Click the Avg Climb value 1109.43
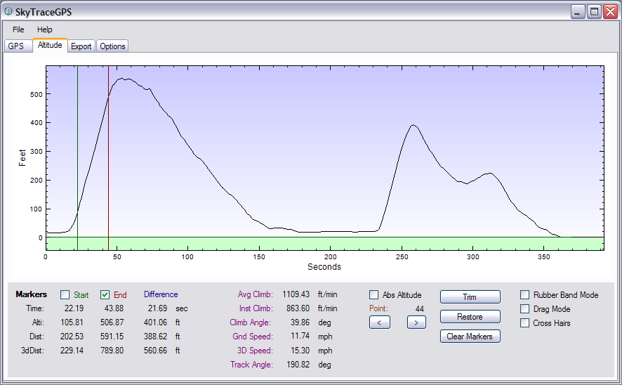The image size is (622, 385). (296, 294)
